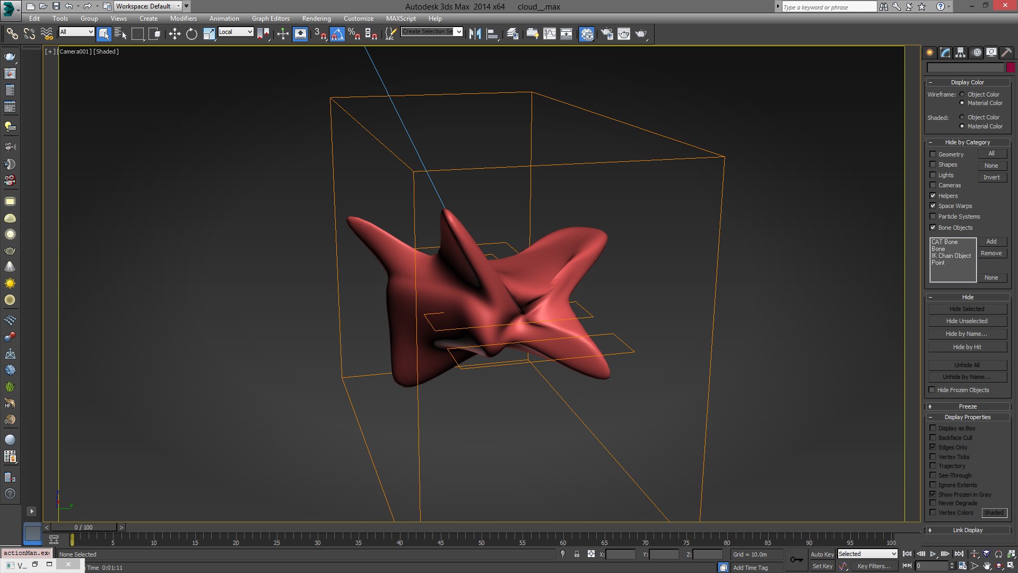This screenshot has width=1018, height=573.
Task: Open the Render Setup teapot icon
Action: click(x=607, y=34)
